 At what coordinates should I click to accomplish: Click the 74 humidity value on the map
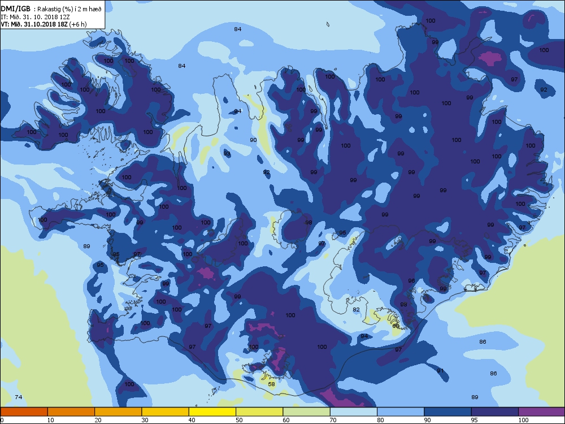(19, 397)
